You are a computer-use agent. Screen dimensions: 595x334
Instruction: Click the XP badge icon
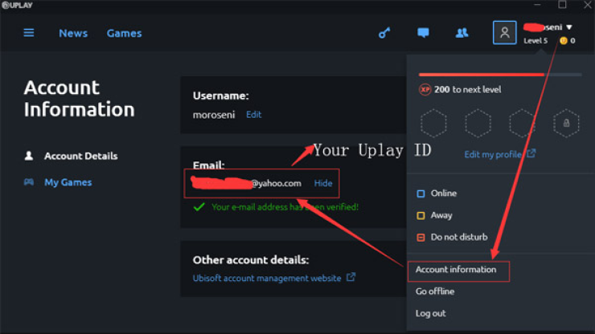(425, 89)
